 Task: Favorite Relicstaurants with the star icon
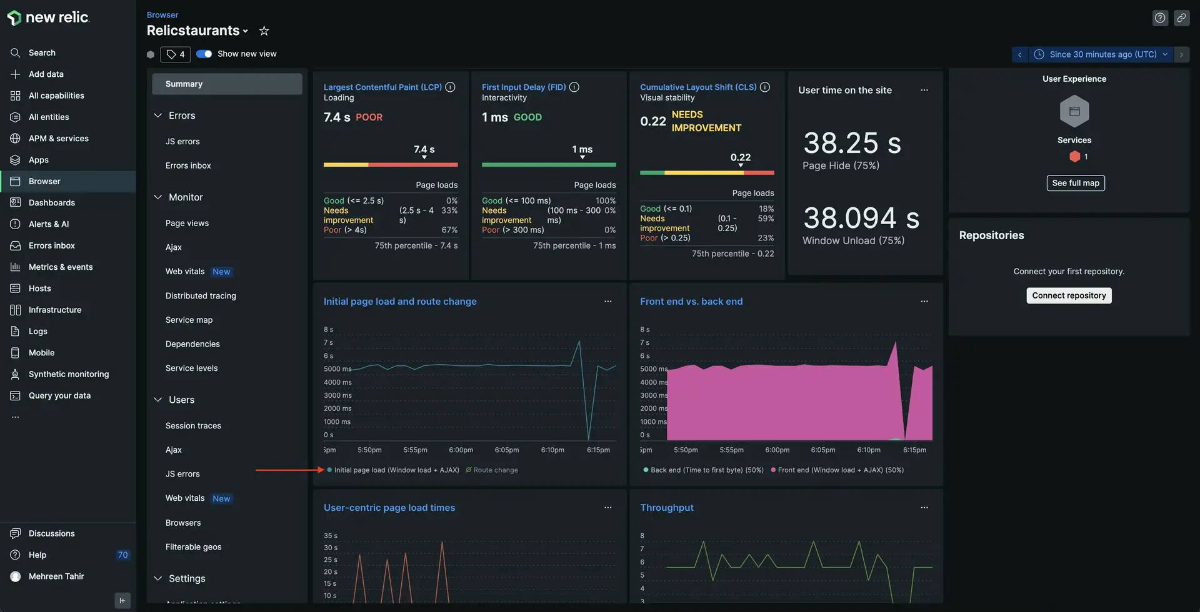click(x=264, y=31)
